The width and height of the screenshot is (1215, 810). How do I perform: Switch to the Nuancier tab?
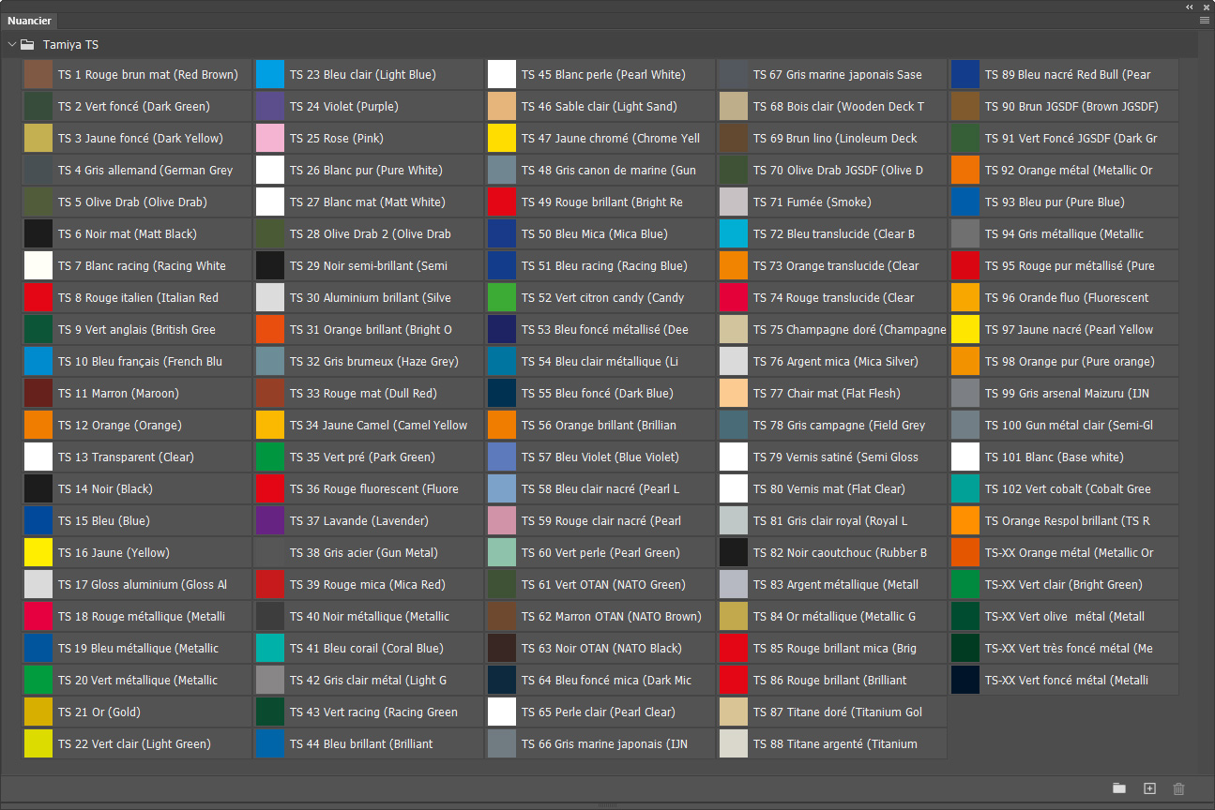tap(29, 21)
